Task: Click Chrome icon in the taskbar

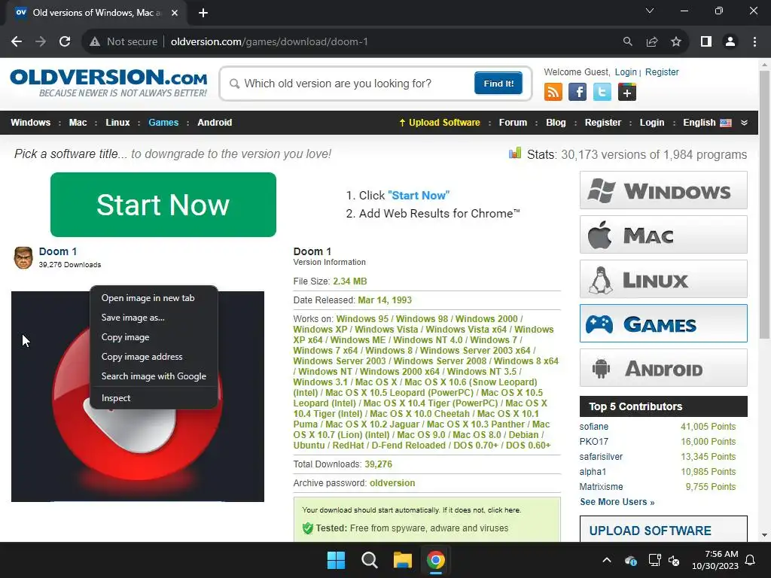Action: pyautogui.click(x=436, y=560)
